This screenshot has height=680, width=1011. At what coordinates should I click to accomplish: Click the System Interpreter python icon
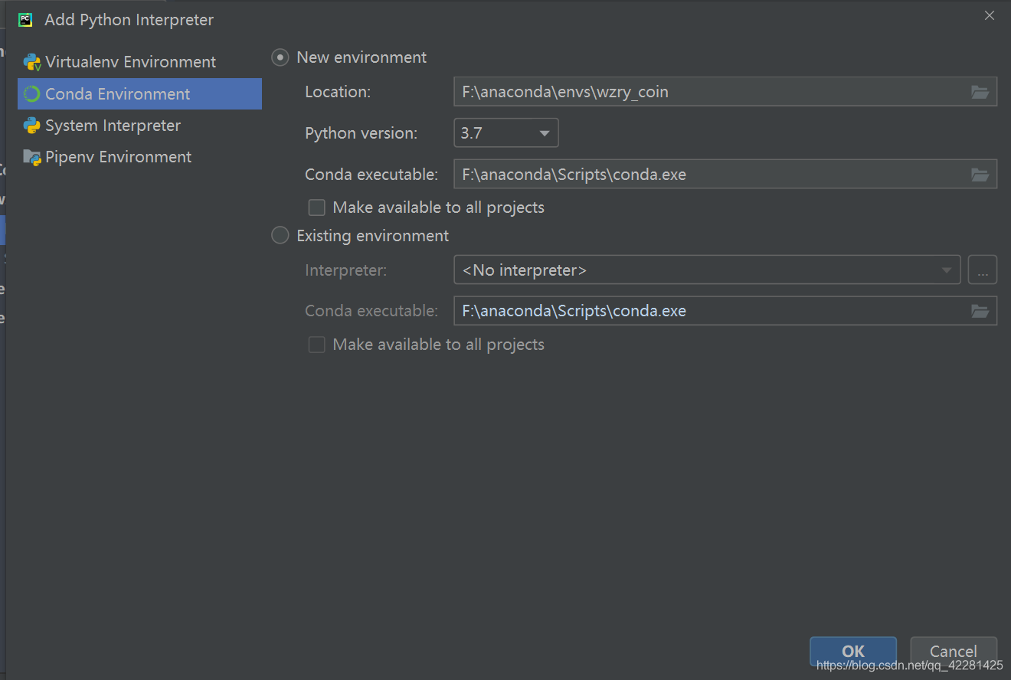click(32, 126)
